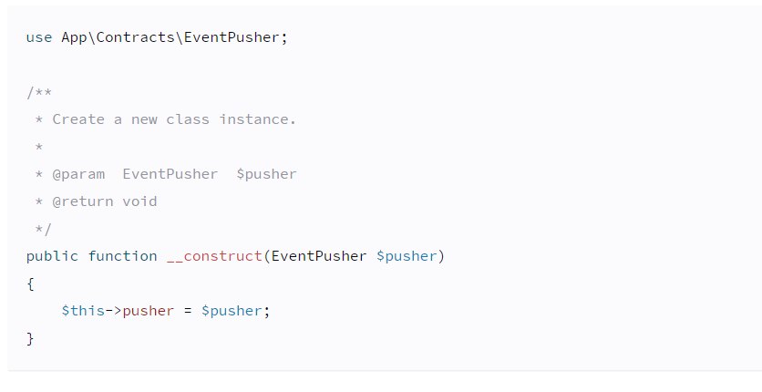
Task: Click $pusher in the @param comment line
Action: (x=266, y=174)
